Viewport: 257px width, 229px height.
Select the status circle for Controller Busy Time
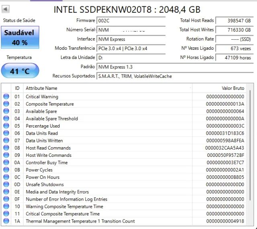[x=6, y=162]
